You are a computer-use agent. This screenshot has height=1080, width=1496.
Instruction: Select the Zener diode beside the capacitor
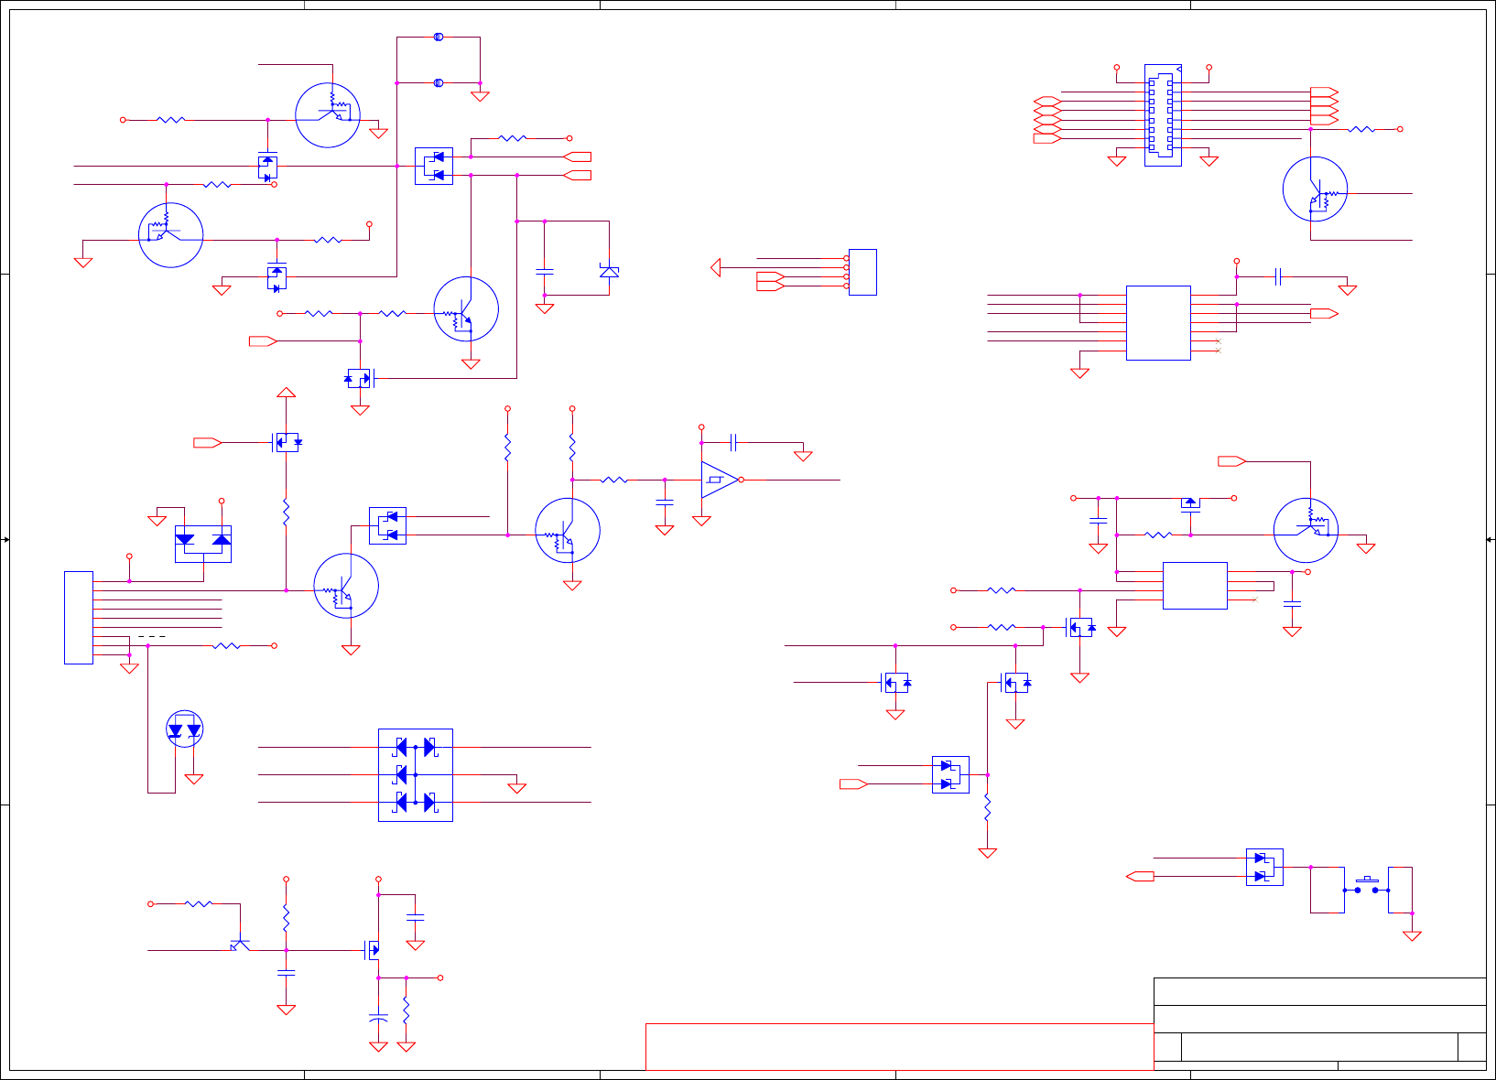(x=609, y=271)
